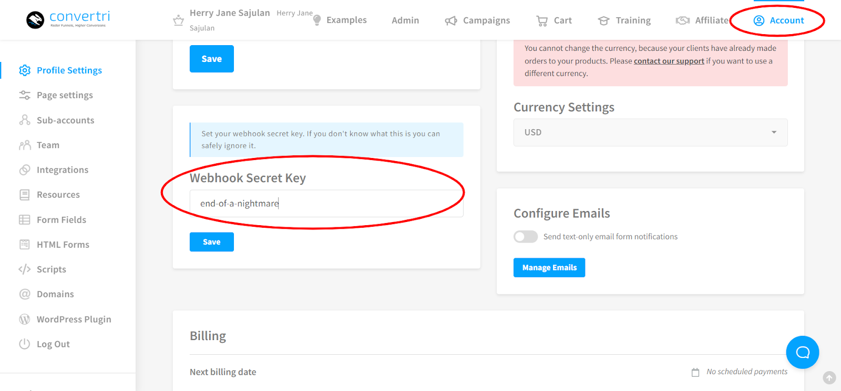Click the scroll-to-top arrow icon
This screenshot has height=391, width=841.
coord(829,378)
